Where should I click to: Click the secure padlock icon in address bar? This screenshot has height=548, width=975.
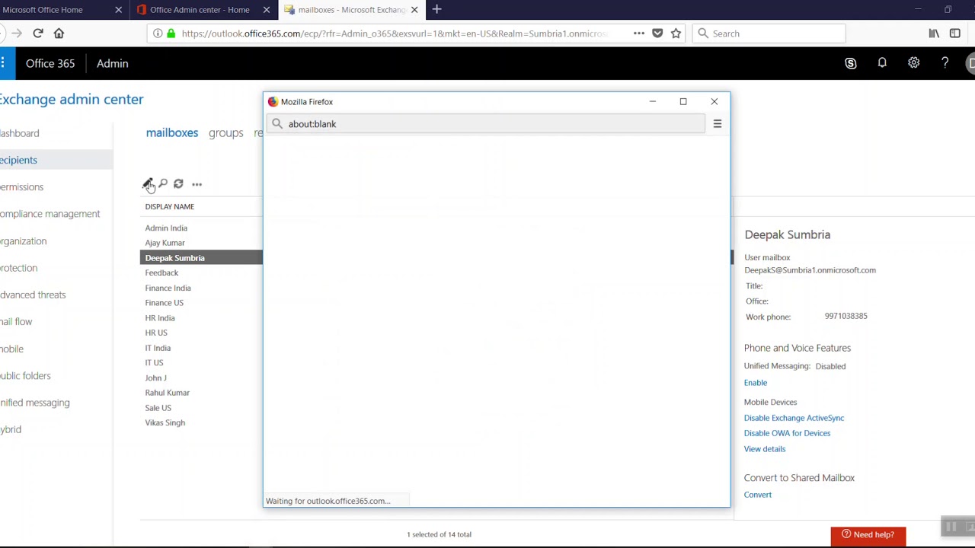click(171, 33)
